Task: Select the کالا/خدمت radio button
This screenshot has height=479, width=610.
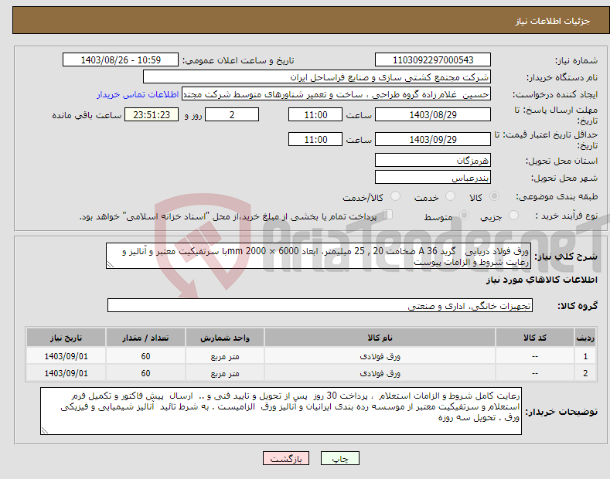Action: (395, 196)
